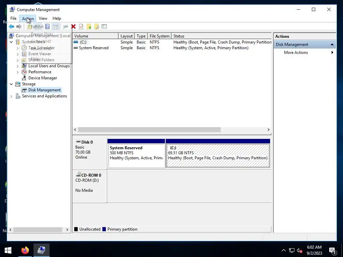Click the muted volume tray icon
This screenshot has height=257, width=343.
[300, 250]
